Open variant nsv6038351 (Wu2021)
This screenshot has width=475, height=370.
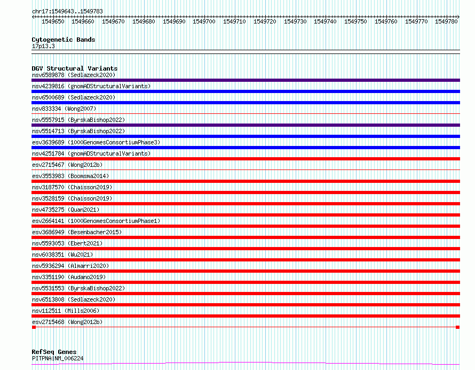tap(62, 255)
